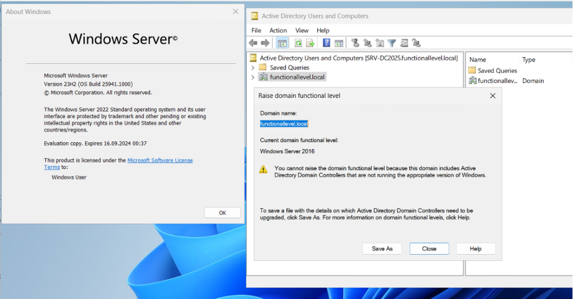This screenshot has height=299, width=573.
Task: Click the Refresh toolbar icon
Action: coord(298,43)
